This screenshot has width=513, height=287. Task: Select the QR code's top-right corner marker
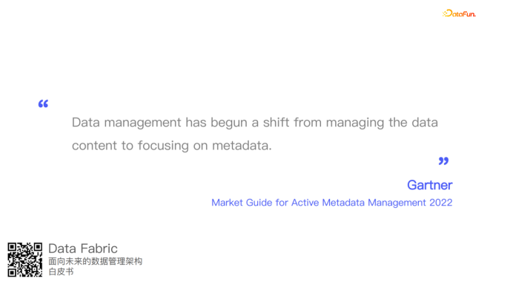coord(38,247)
